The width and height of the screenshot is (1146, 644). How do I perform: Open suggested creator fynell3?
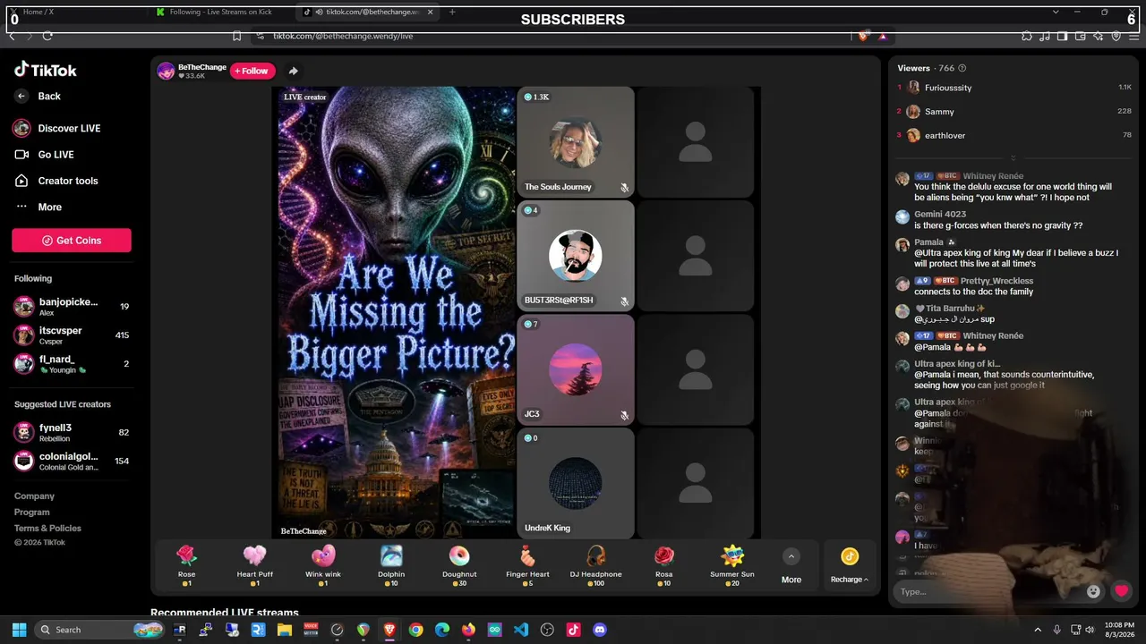[72, 433]
